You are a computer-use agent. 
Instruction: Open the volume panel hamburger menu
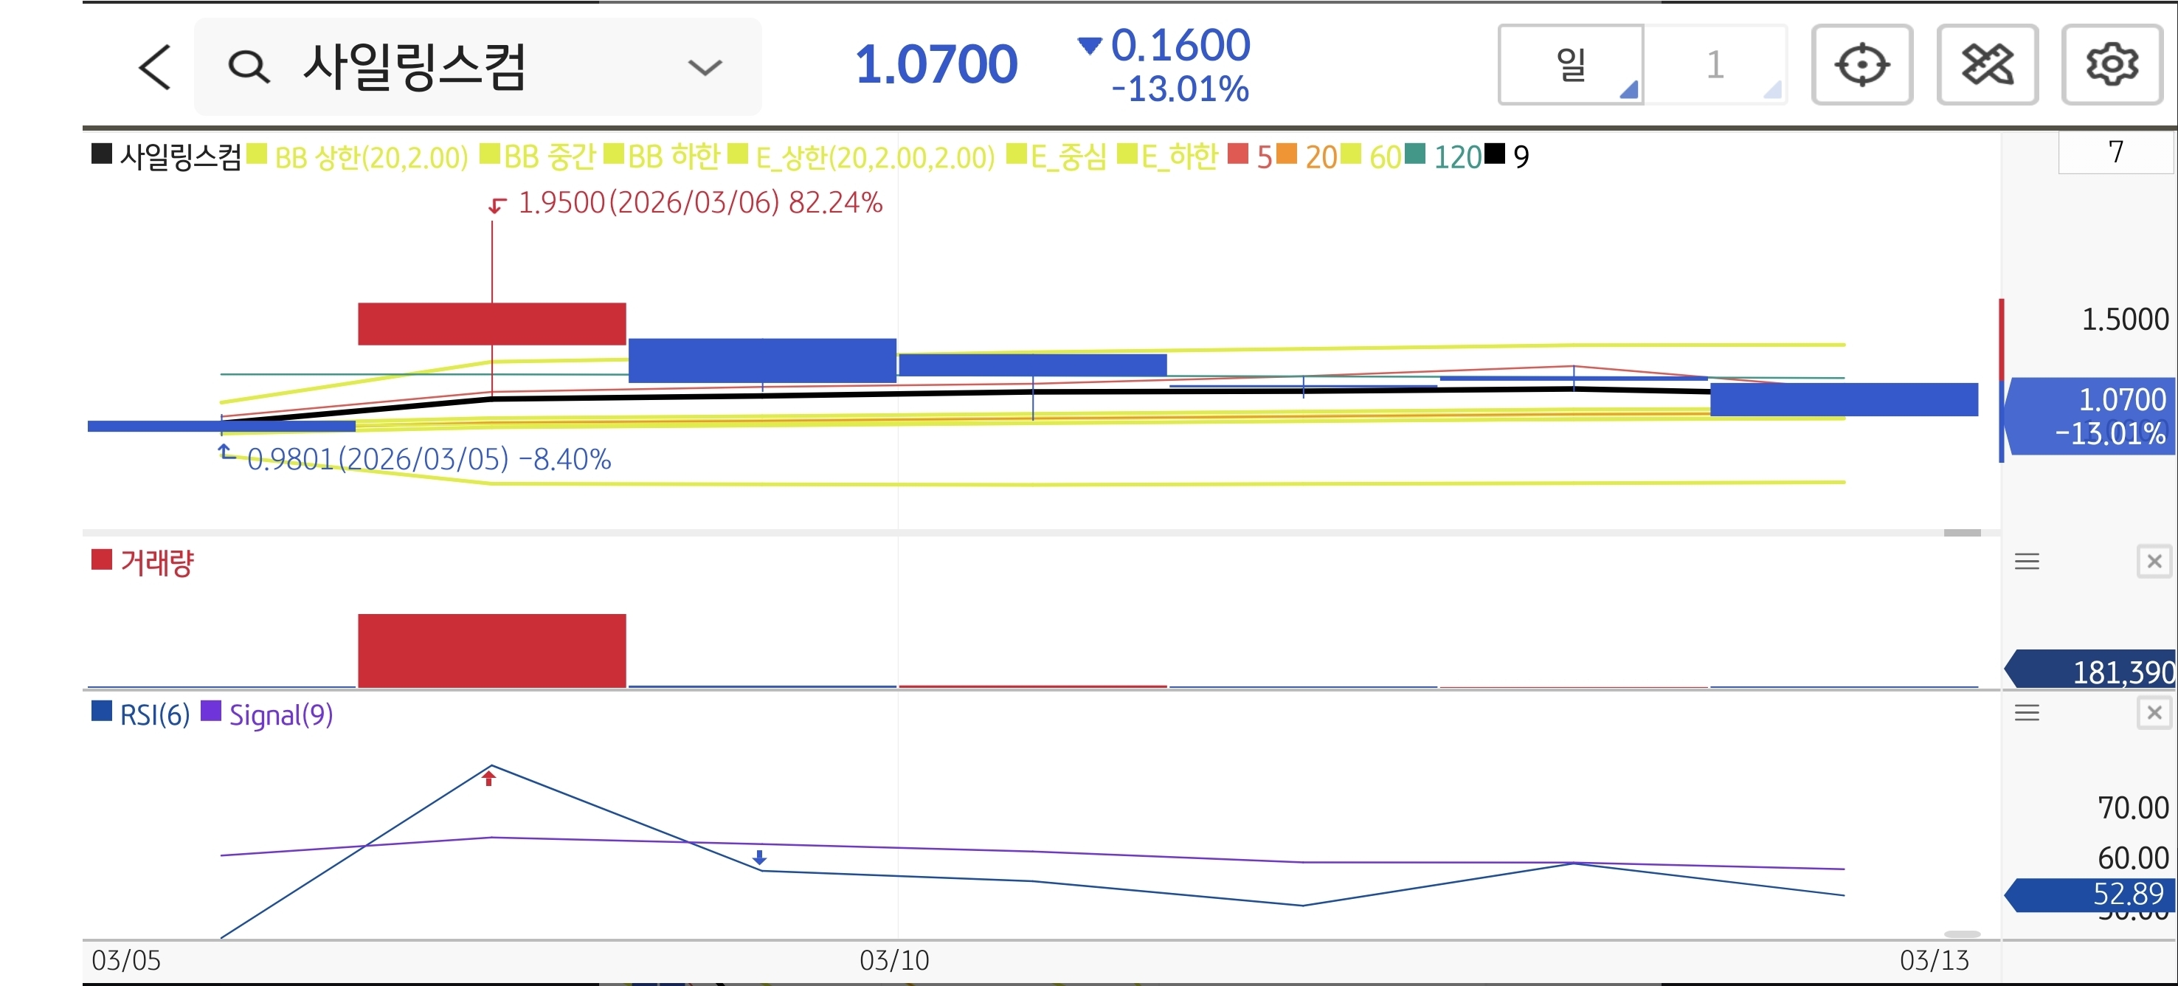pyautogui.click(x=2027, y=562)
